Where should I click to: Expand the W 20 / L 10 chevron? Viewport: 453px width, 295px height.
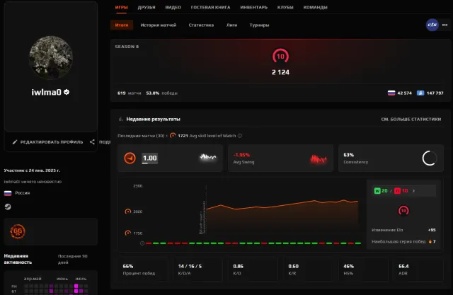coord(413,191)
